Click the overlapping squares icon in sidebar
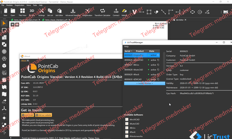Viewport: 232px width, 139px height. tap(4, 44)
